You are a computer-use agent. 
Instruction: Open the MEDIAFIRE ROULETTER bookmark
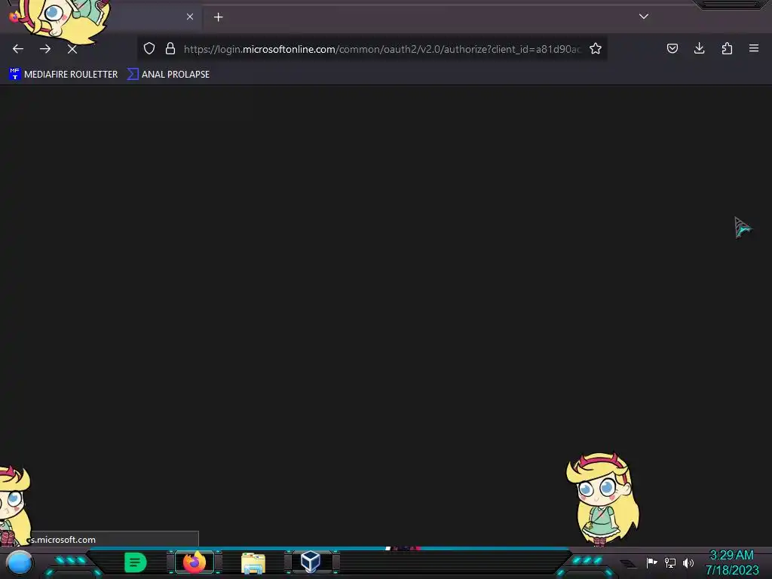pos(63,75)
